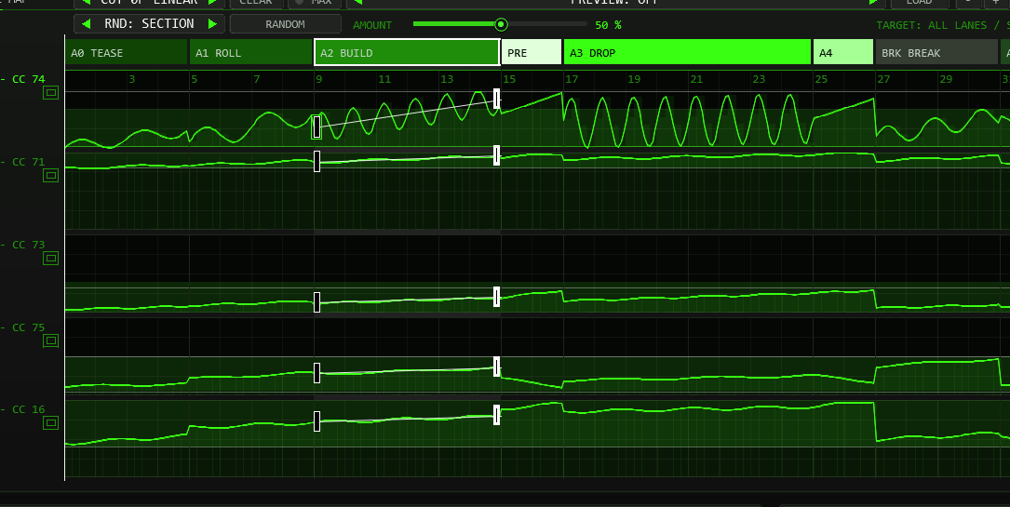Click the PREVIEW previous arrow
This screenshot has width=1010, height=507.
[x=358, y=2]
